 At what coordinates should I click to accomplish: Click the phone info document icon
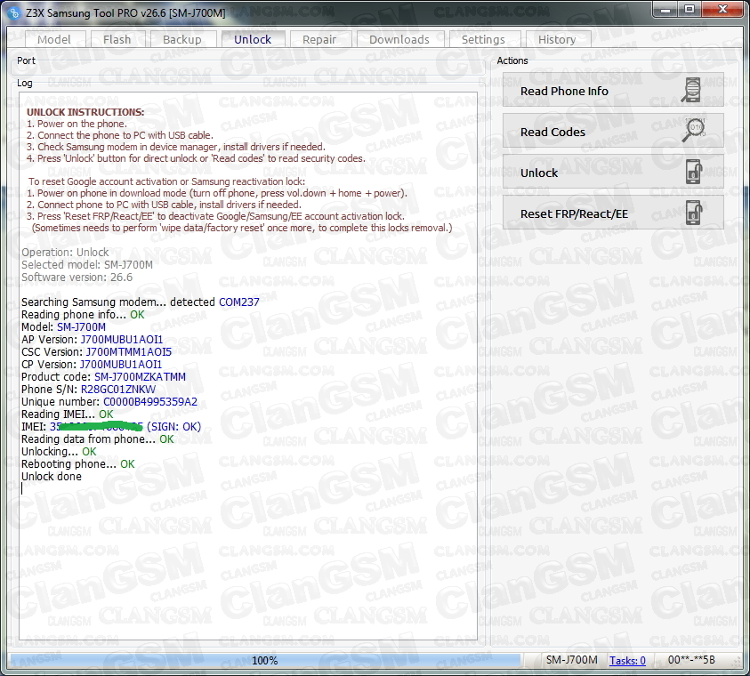[691, 90]
